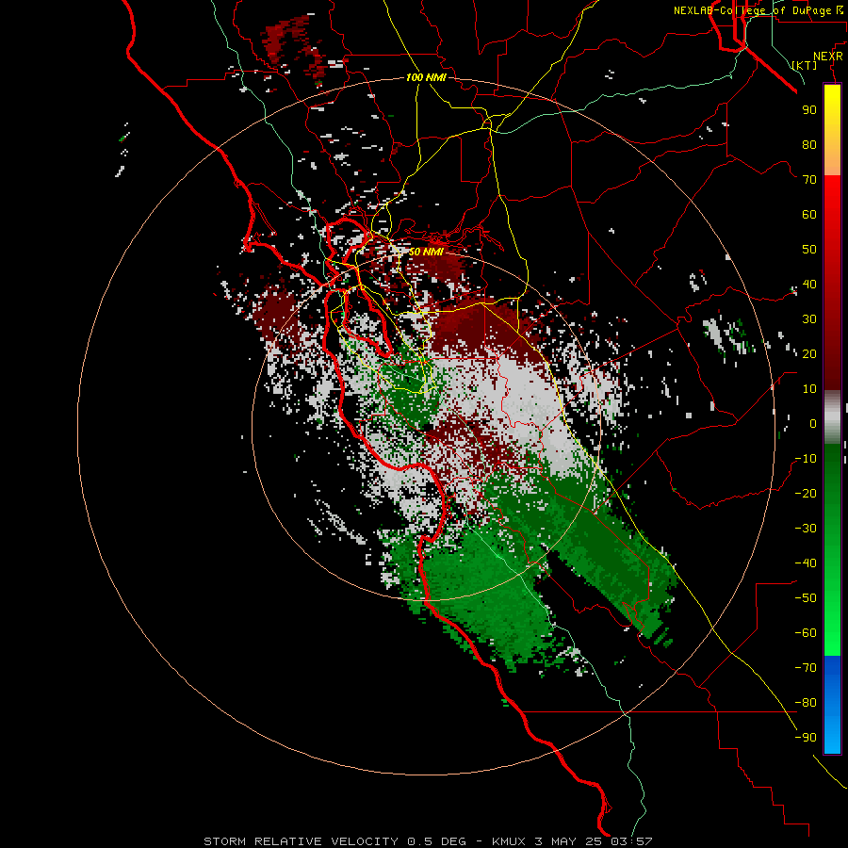Select the "30" value on the velocity scale

click(x=809, y=319)
